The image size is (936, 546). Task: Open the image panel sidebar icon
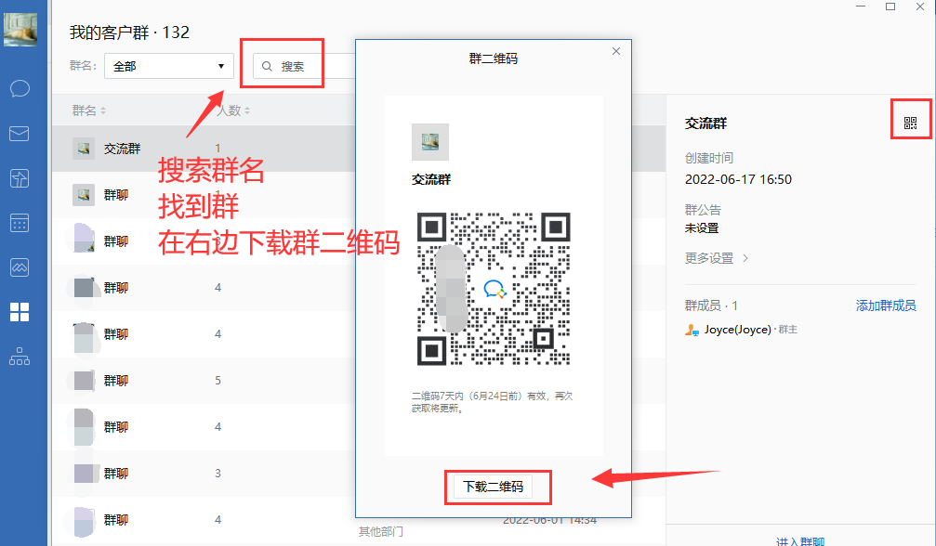coord(20,267)
